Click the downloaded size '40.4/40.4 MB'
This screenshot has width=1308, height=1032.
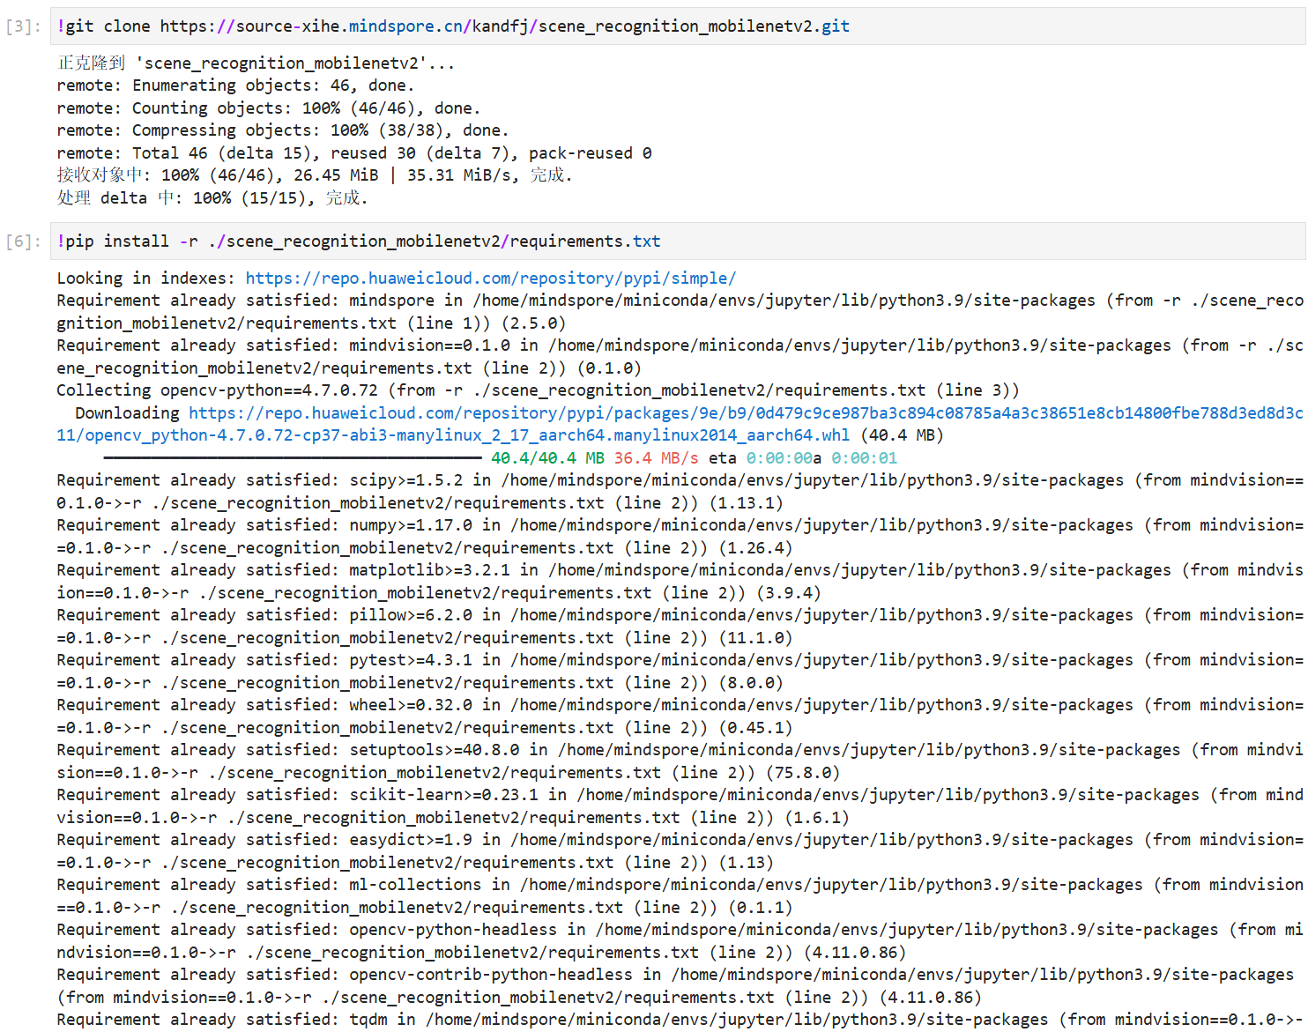tap(547, 458)
